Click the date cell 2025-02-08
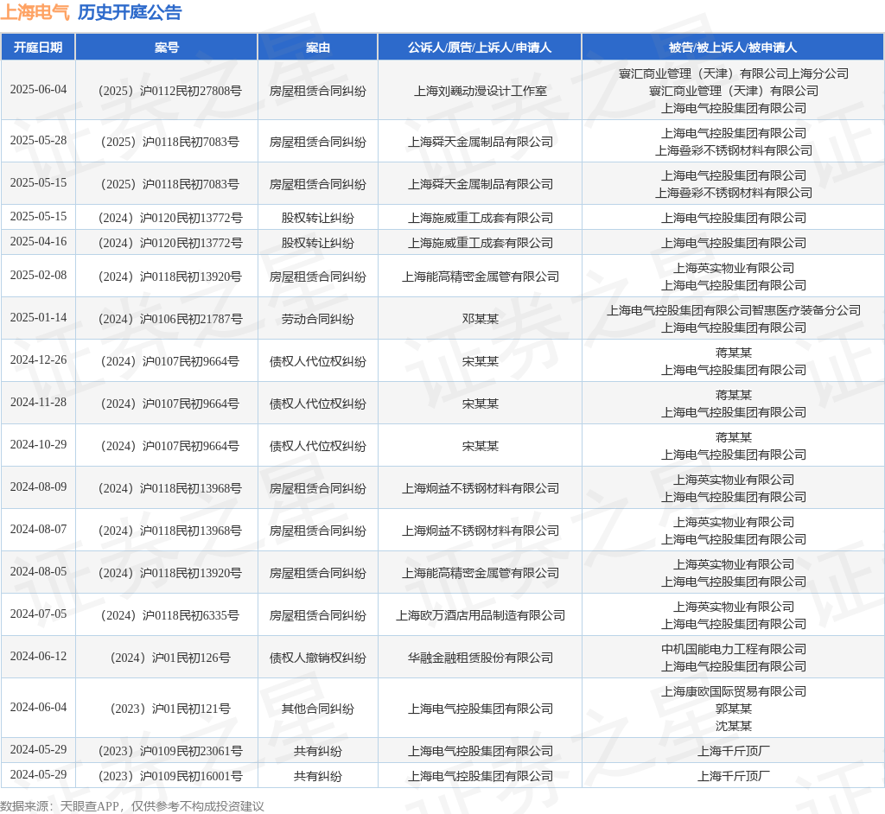This screenshot has height=814, width=885. [x=38, y=276]
